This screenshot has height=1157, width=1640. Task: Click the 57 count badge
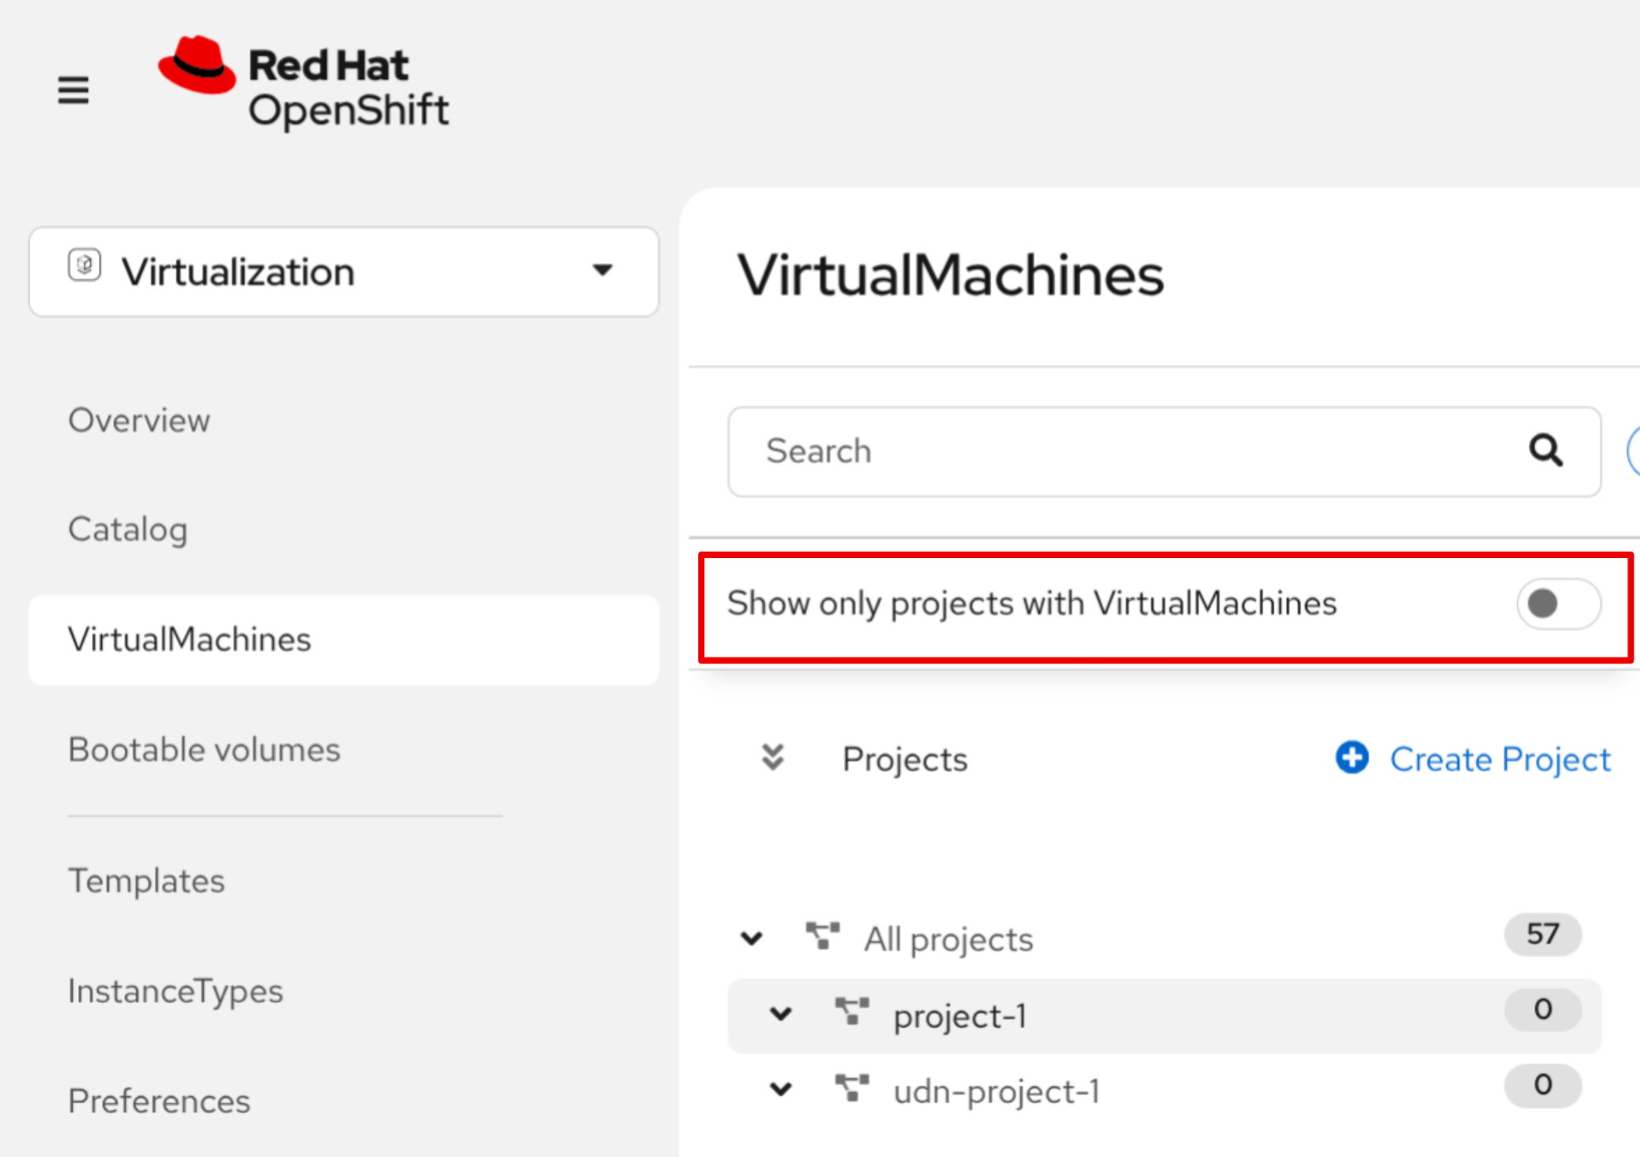point(1542,934)
